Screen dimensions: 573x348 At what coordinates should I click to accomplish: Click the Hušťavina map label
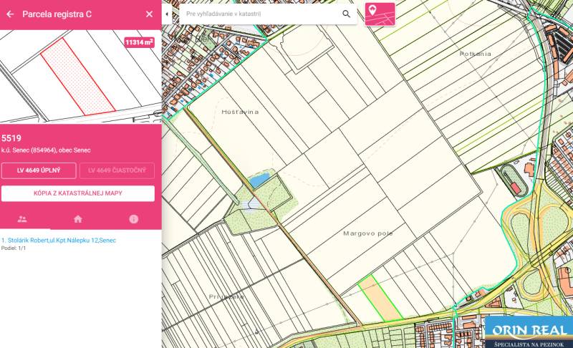pyautogui.click(x=240, y=112)
